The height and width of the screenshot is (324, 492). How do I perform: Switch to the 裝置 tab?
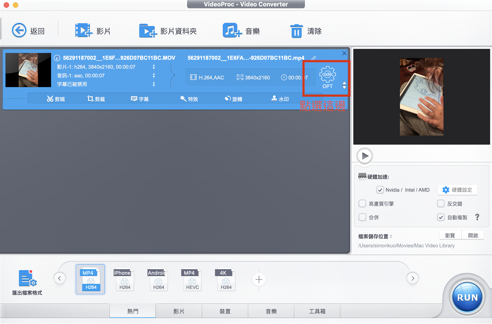[x=225, y=311]
